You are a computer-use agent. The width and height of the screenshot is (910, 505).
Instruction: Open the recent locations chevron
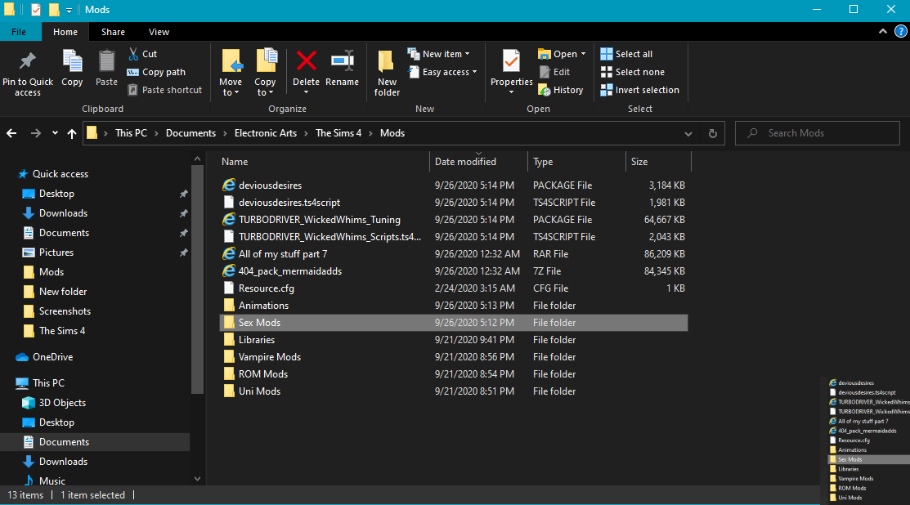click(x=55, y=133)
